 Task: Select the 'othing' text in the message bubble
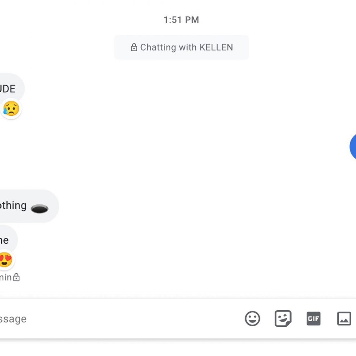13,206
